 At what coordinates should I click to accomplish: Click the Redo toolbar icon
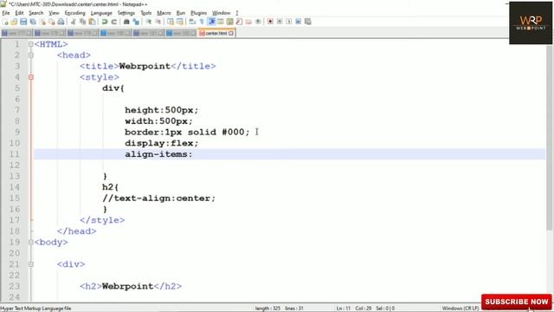pyautogui.click(x=113, y=22)
